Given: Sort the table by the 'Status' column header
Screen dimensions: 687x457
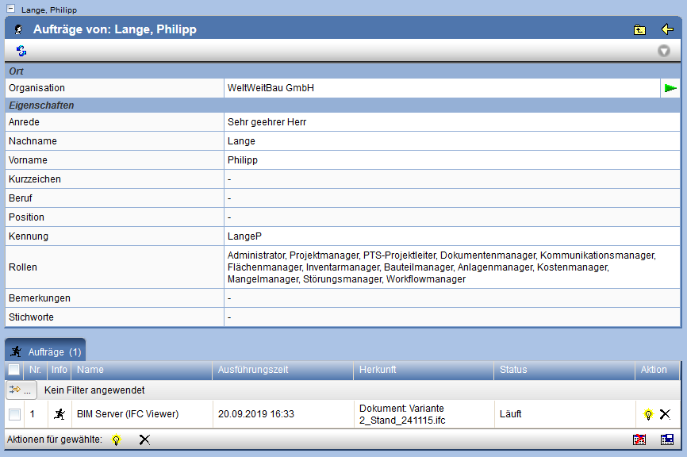Looking at the screenshot, I should [x=512, y=370].
